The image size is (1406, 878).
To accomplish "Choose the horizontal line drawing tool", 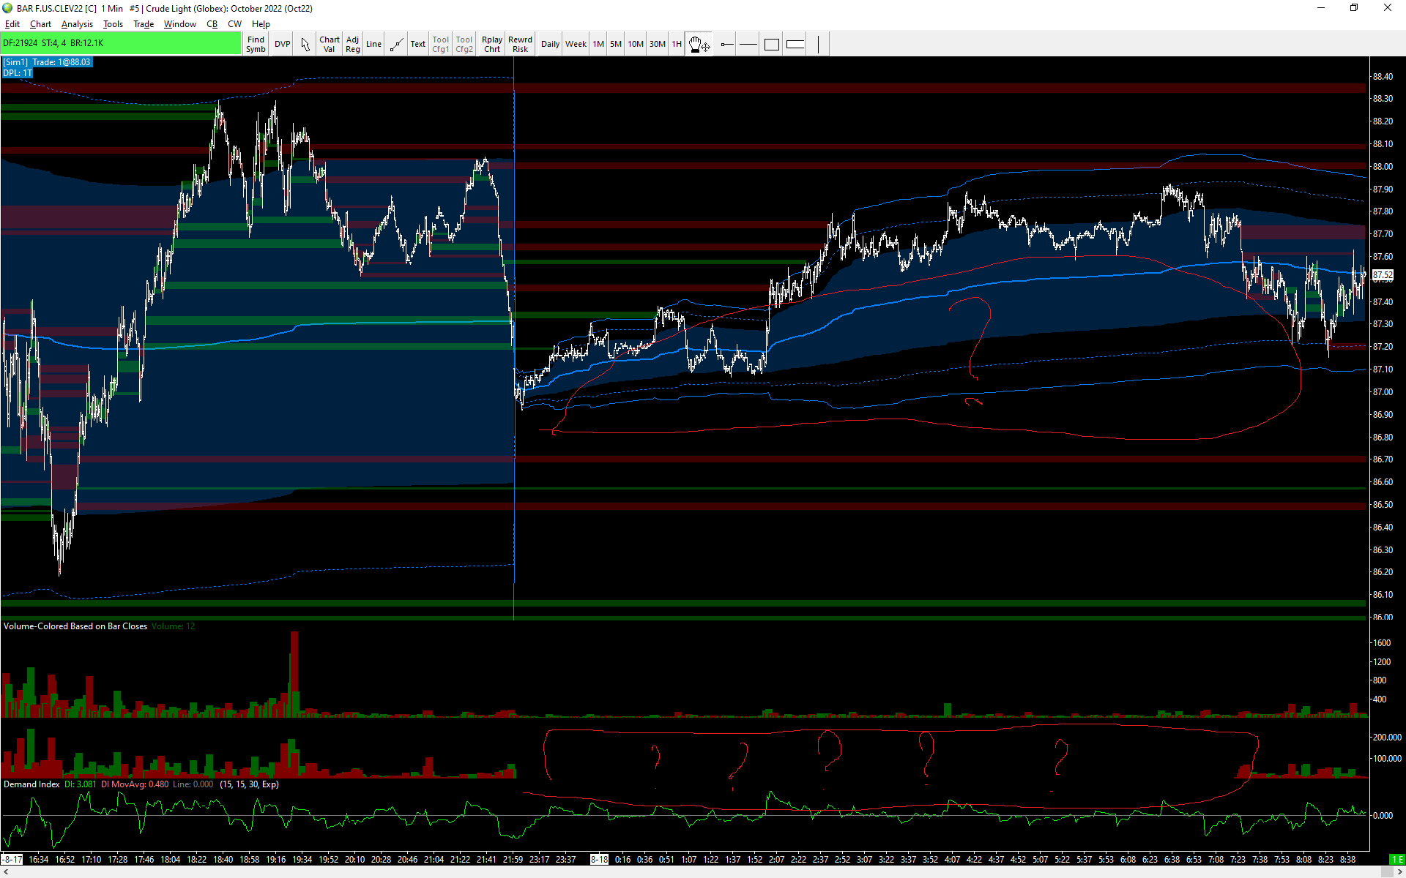I will 748,45.
